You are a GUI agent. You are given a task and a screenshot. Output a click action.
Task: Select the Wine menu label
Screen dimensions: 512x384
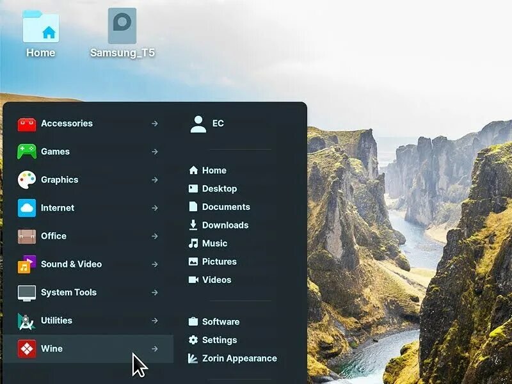click(x=52, y=349)
